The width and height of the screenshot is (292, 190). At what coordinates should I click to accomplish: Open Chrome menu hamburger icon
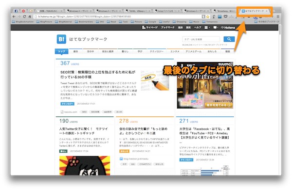point(278,16)
